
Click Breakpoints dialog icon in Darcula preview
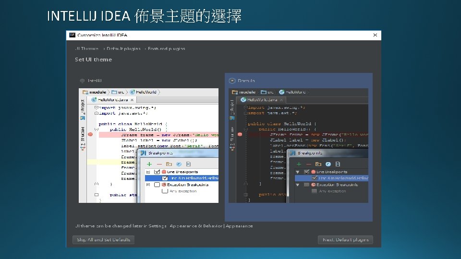click(x=292, y=153)
